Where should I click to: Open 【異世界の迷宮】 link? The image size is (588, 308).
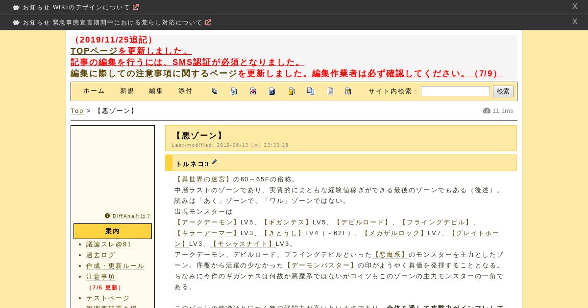pyautogui.click(x=203, y=179)
